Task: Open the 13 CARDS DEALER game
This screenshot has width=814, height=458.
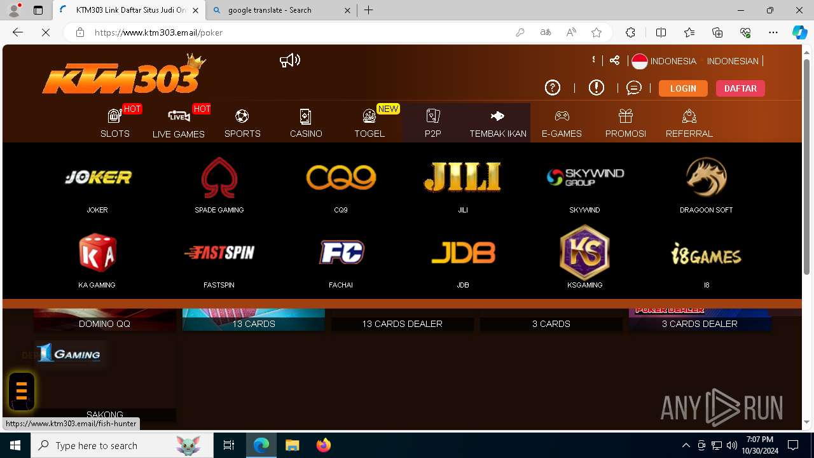Action: 402,323
